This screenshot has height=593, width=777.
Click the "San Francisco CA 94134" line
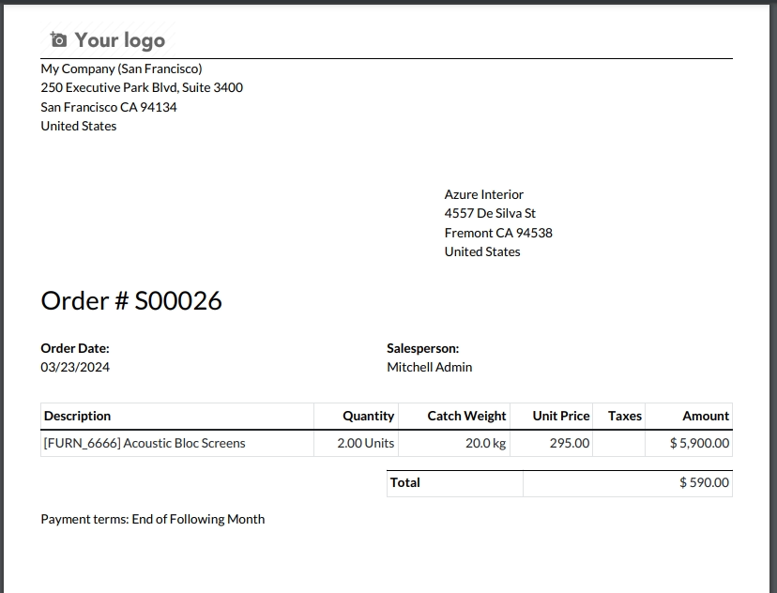tap(109, 107)
